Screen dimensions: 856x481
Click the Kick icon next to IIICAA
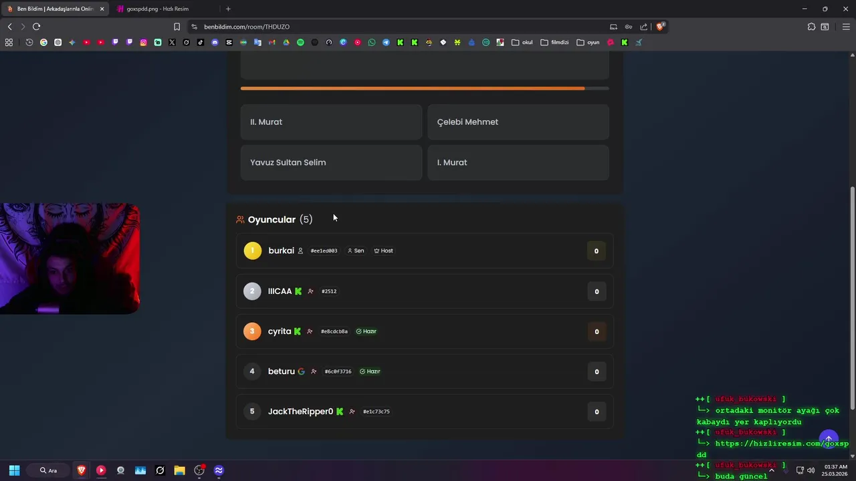[298, 291]
